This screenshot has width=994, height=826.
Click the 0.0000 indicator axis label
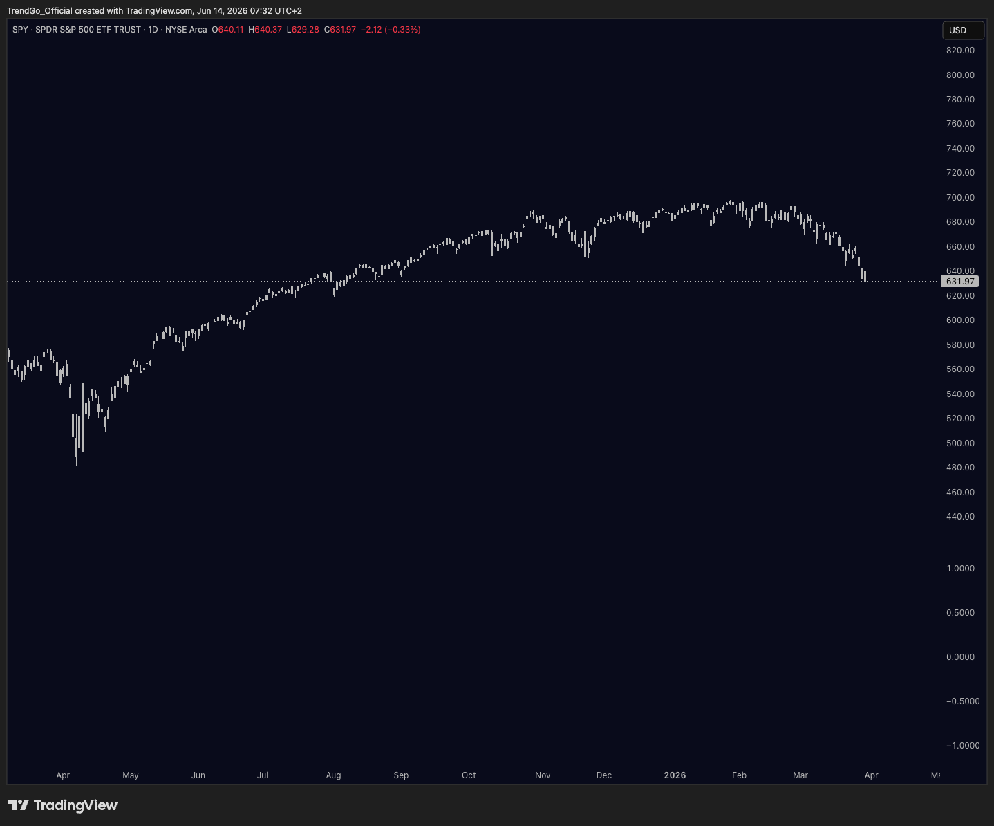click(960, 657)
